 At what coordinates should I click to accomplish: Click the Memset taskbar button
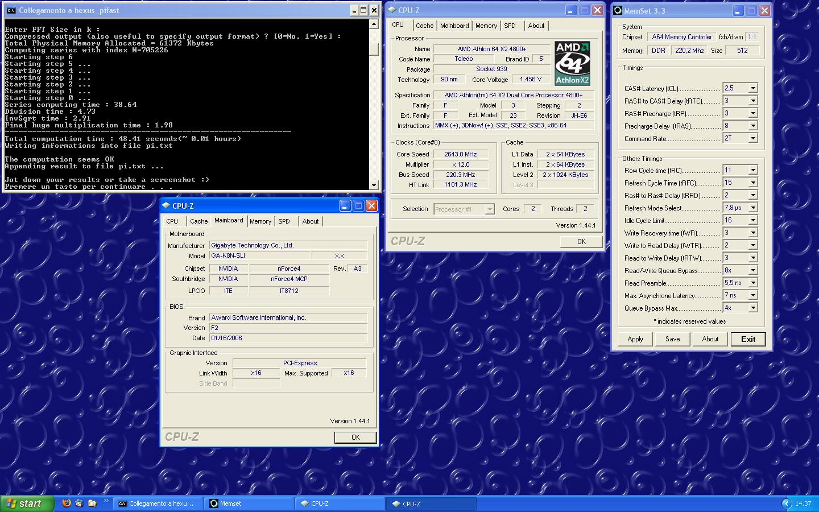[x=249, y=503]
